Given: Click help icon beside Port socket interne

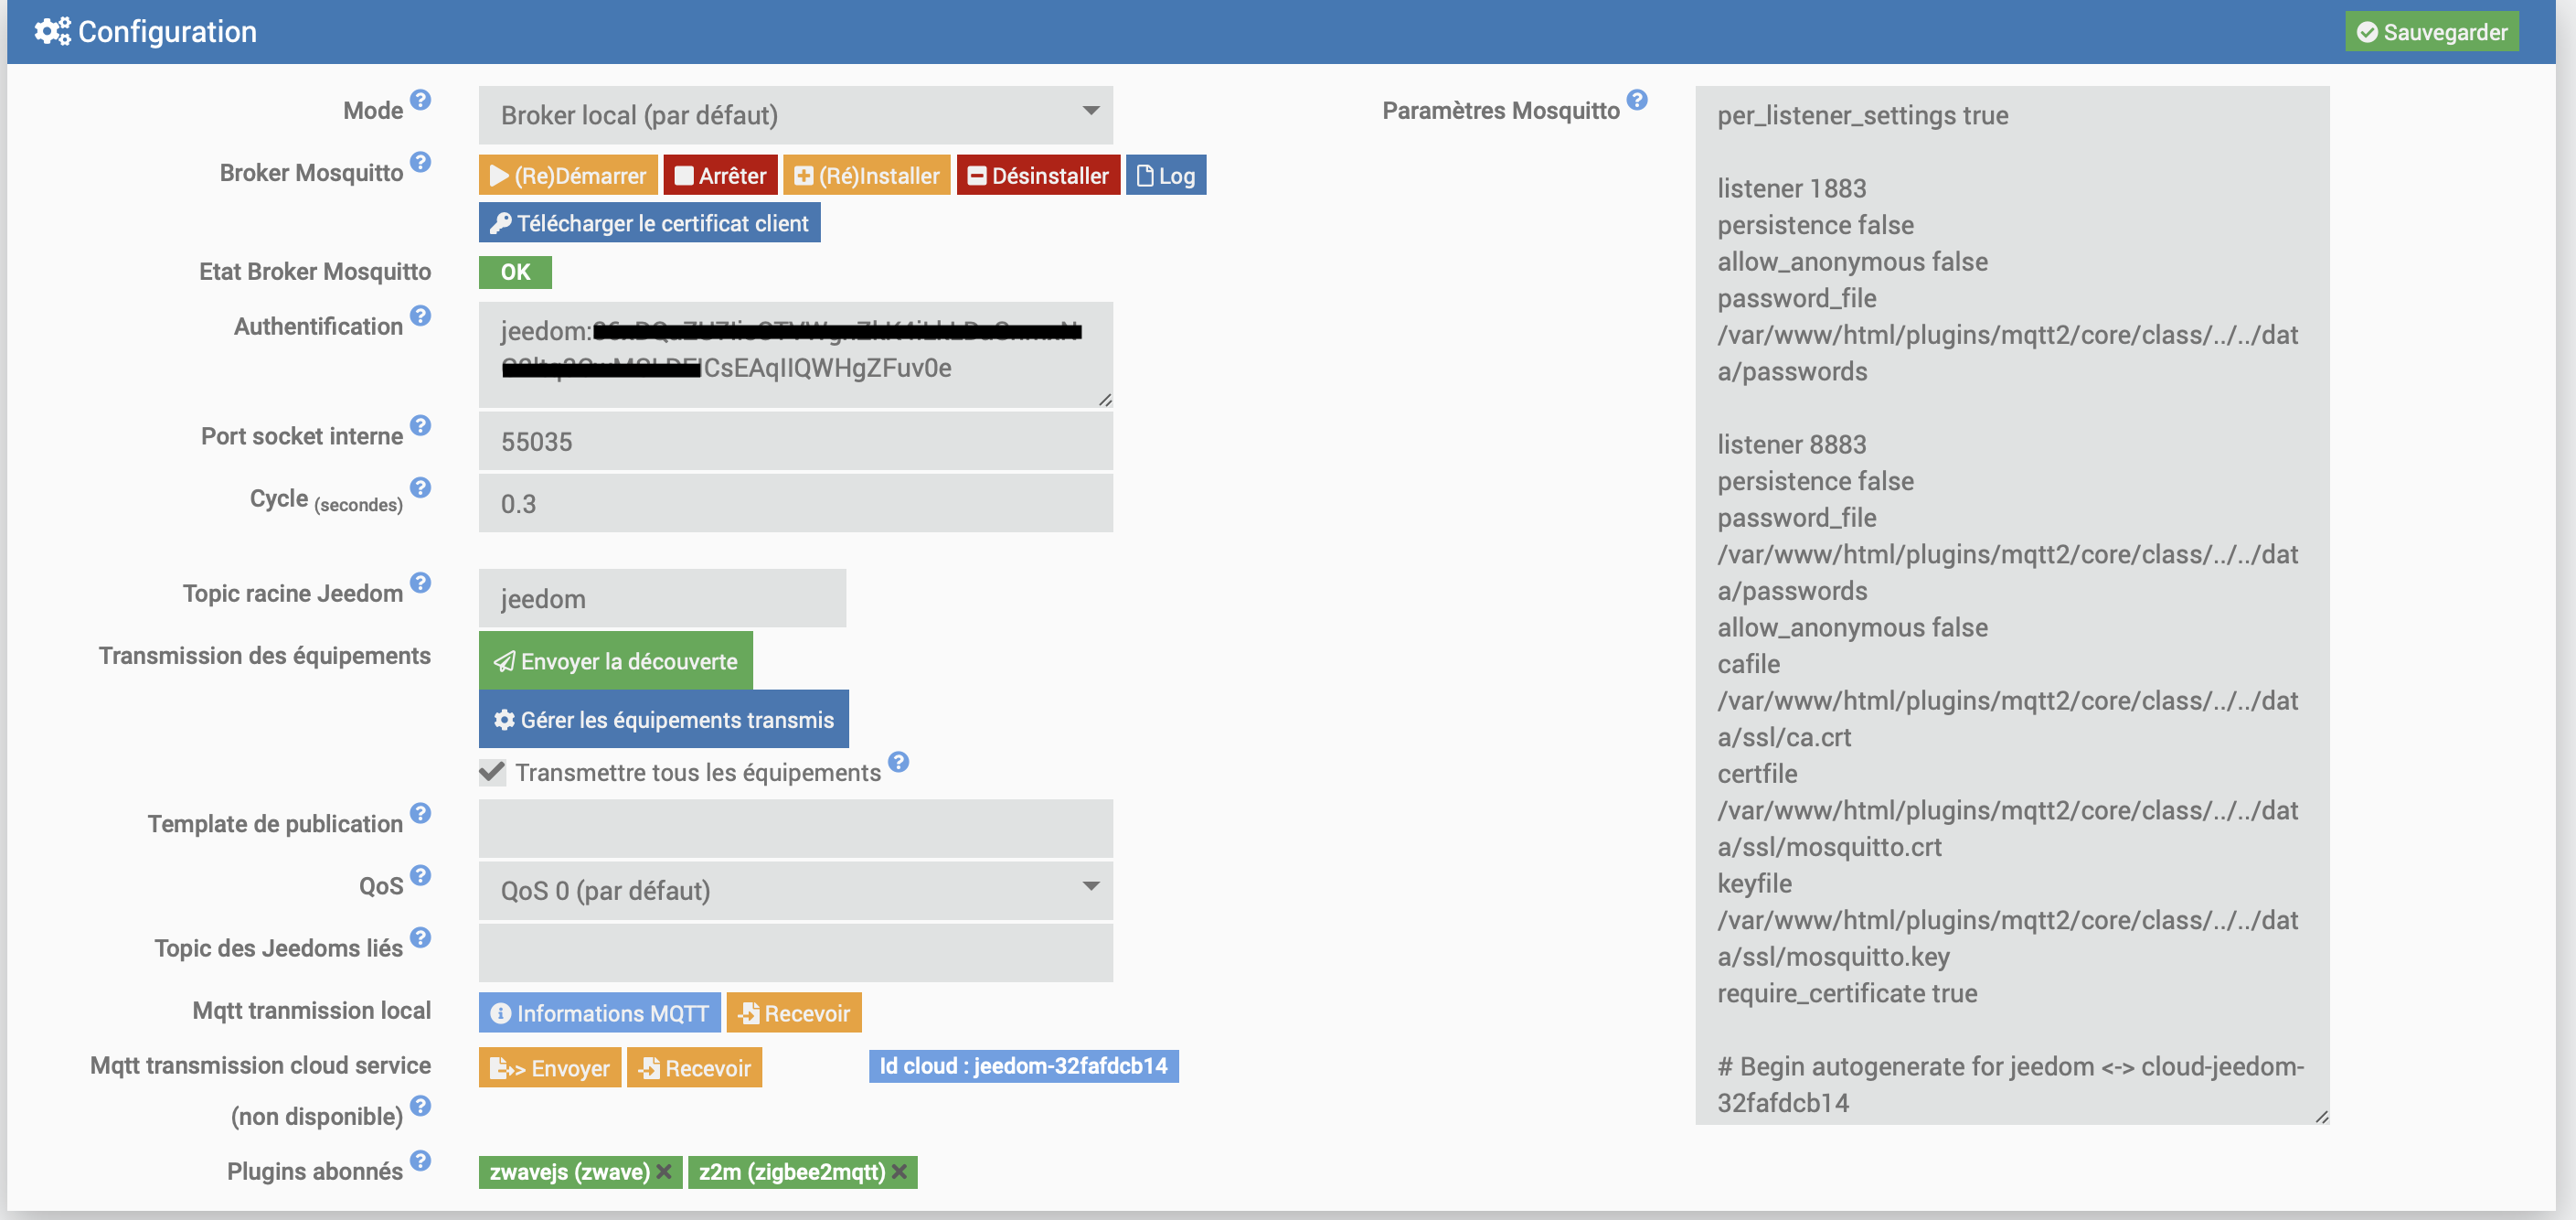Looking at the screenshot, I should click(420, 426).
